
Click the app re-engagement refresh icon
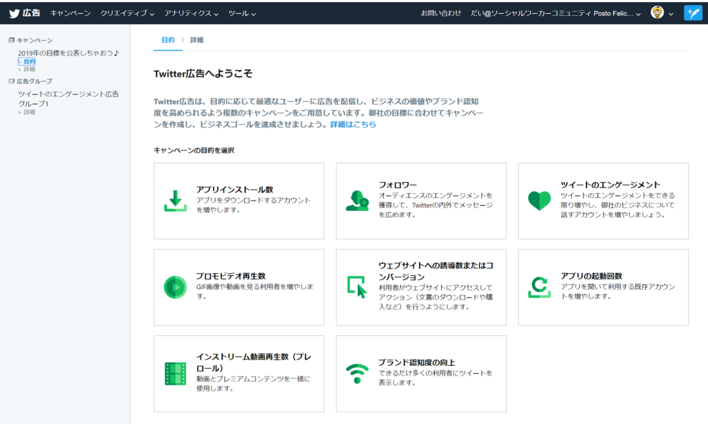coord(539,287)
